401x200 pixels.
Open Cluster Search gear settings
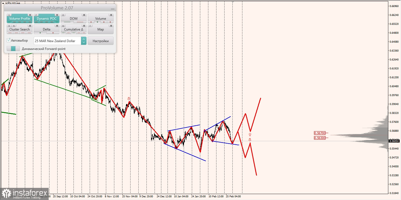point(30,26)
